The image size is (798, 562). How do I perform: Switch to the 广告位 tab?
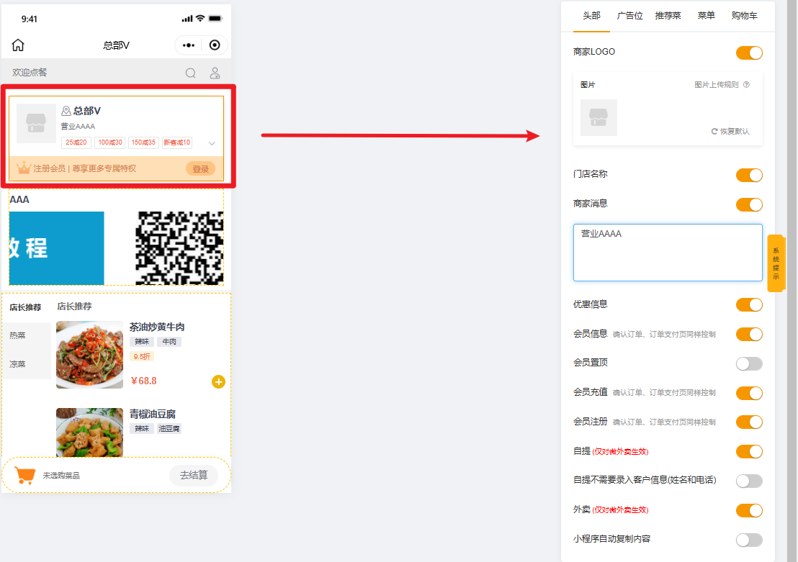click(x=629, y=16)
